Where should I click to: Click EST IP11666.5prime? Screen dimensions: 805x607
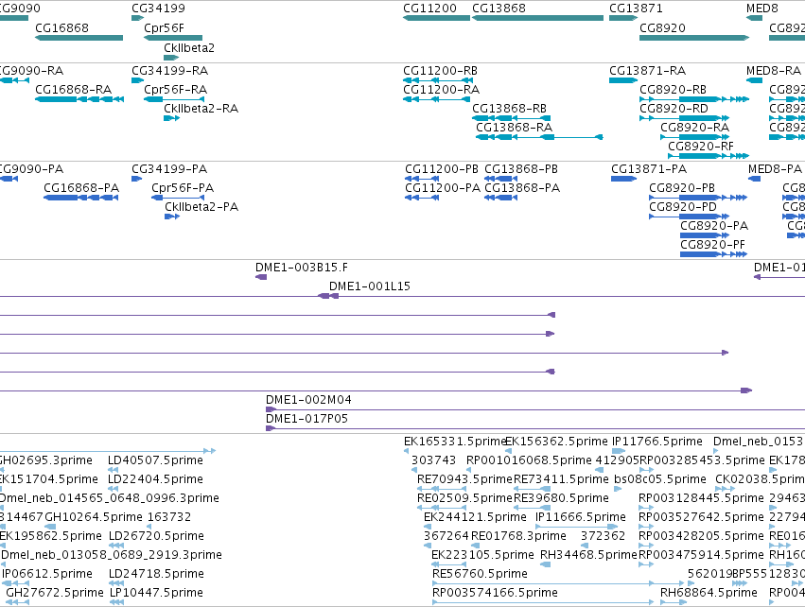coord(580,517)
